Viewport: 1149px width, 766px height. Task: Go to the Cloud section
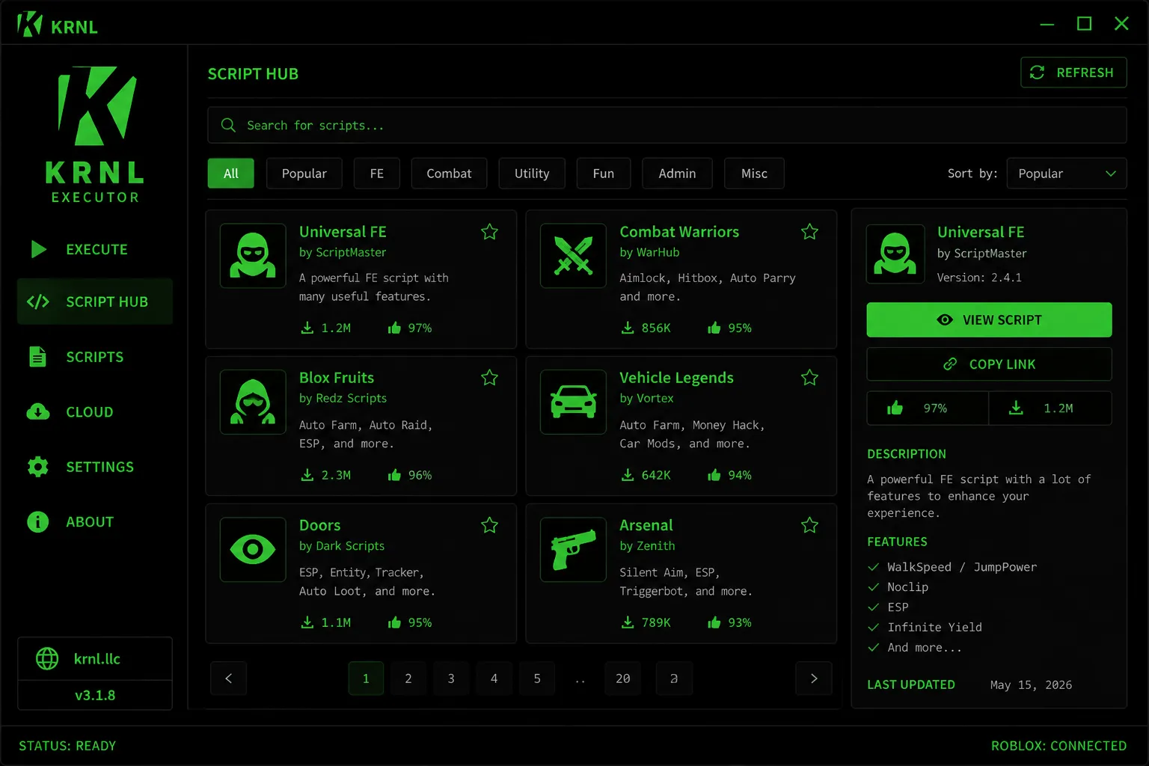95,411
